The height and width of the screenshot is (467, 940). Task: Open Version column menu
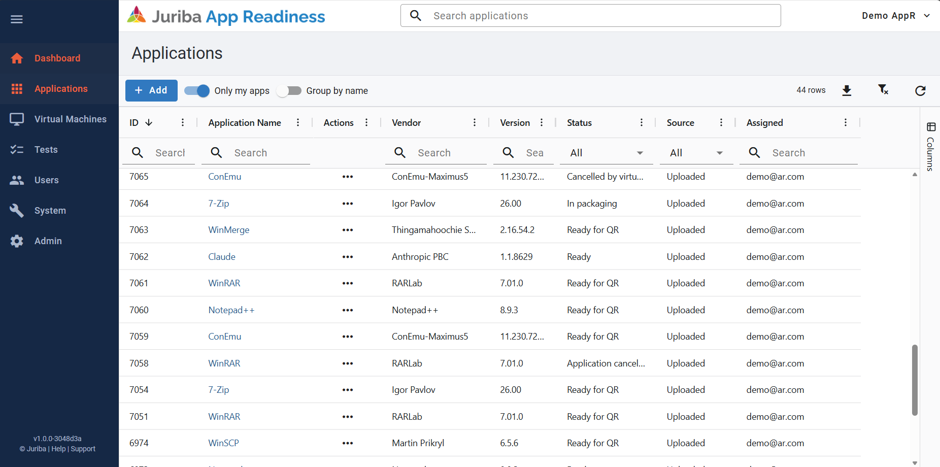pyautogui.click(x=542, y=122)
